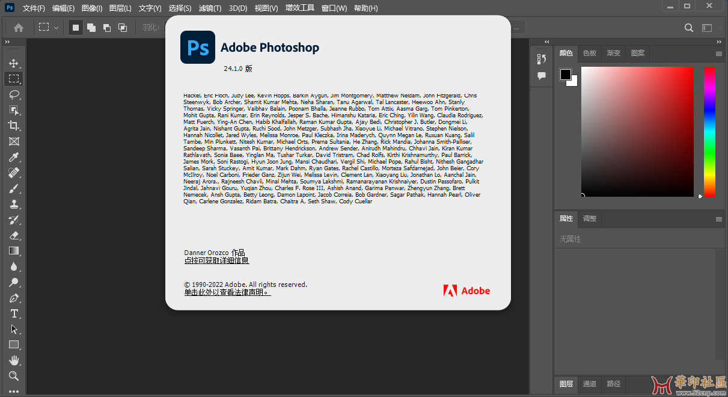This screenshot has width=728, height=397.
Task: Switch to the 调整 tab
Action: (x=590, y=218)
